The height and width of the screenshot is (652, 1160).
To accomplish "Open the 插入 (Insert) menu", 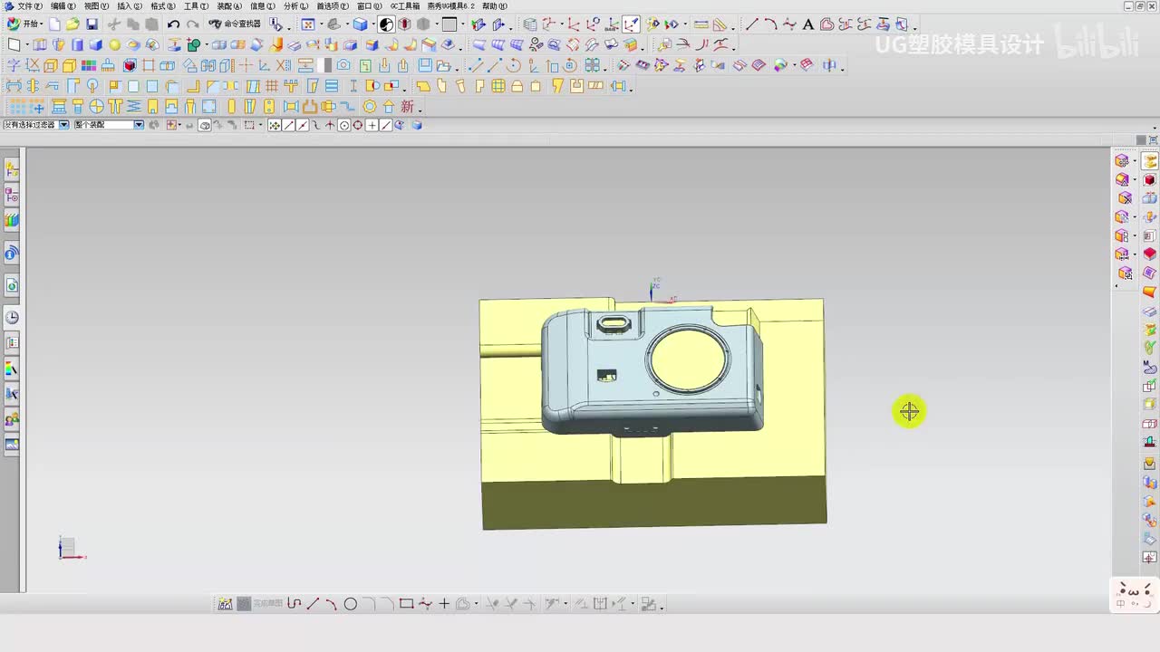I will pyautogui.click(x=130, y=6).
